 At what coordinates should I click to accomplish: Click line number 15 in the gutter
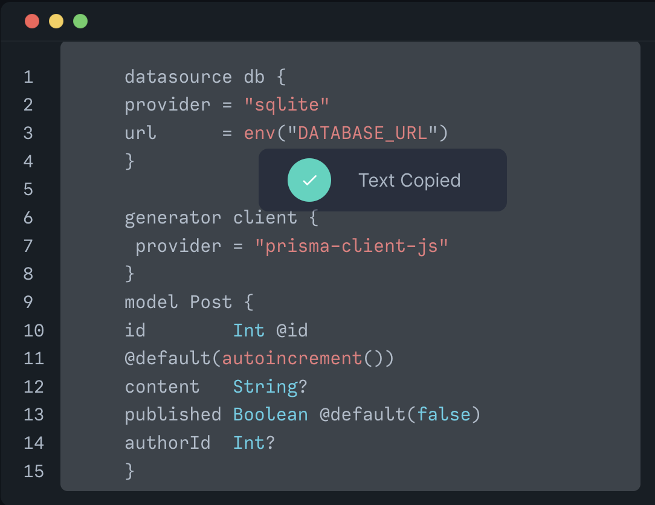click(34, 471)
